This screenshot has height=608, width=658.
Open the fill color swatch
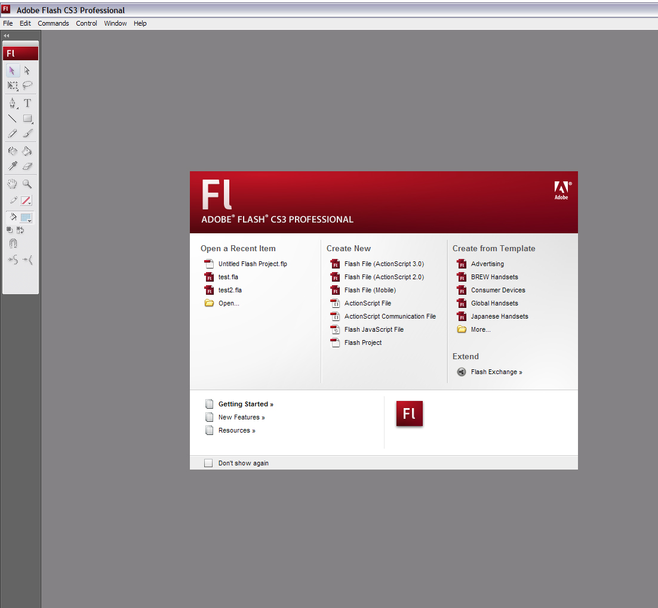pyautogui.click(x=26, y=218)
